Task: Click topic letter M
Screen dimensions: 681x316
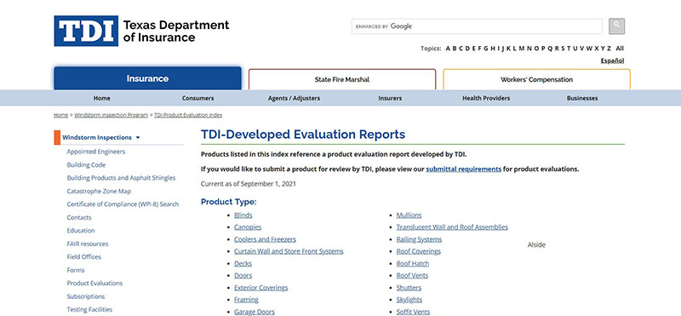Action: pyautogui.click(x=522, y=49)
